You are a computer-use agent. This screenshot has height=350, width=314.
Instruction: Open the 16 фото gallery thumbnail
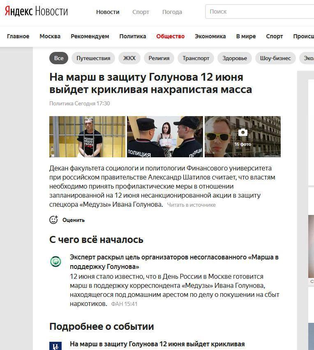point(242,137)
